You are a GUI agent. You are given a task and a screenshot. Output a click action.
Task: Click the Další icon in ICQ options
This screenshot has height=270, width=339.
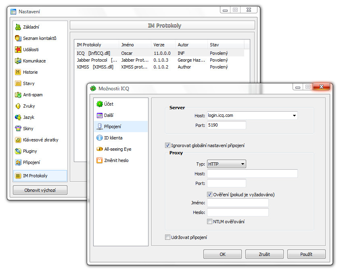99,115
